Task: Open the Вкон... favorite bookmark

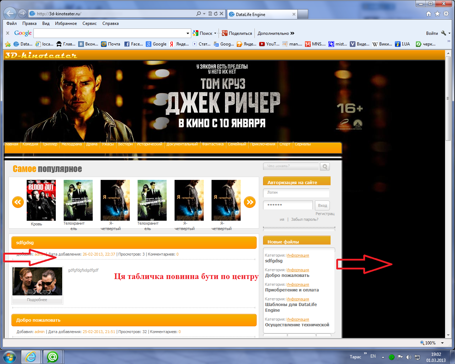Action: point(88,44)
